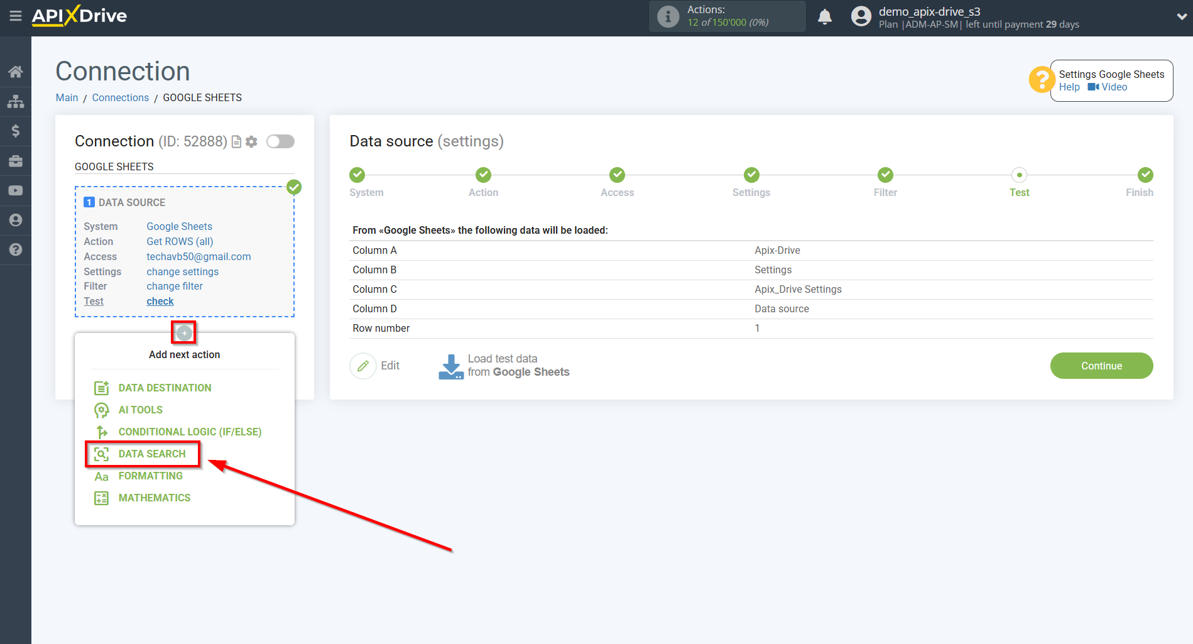Open Add next action plus button
This screenshot has width=1193, height=644.
point(183,332)
